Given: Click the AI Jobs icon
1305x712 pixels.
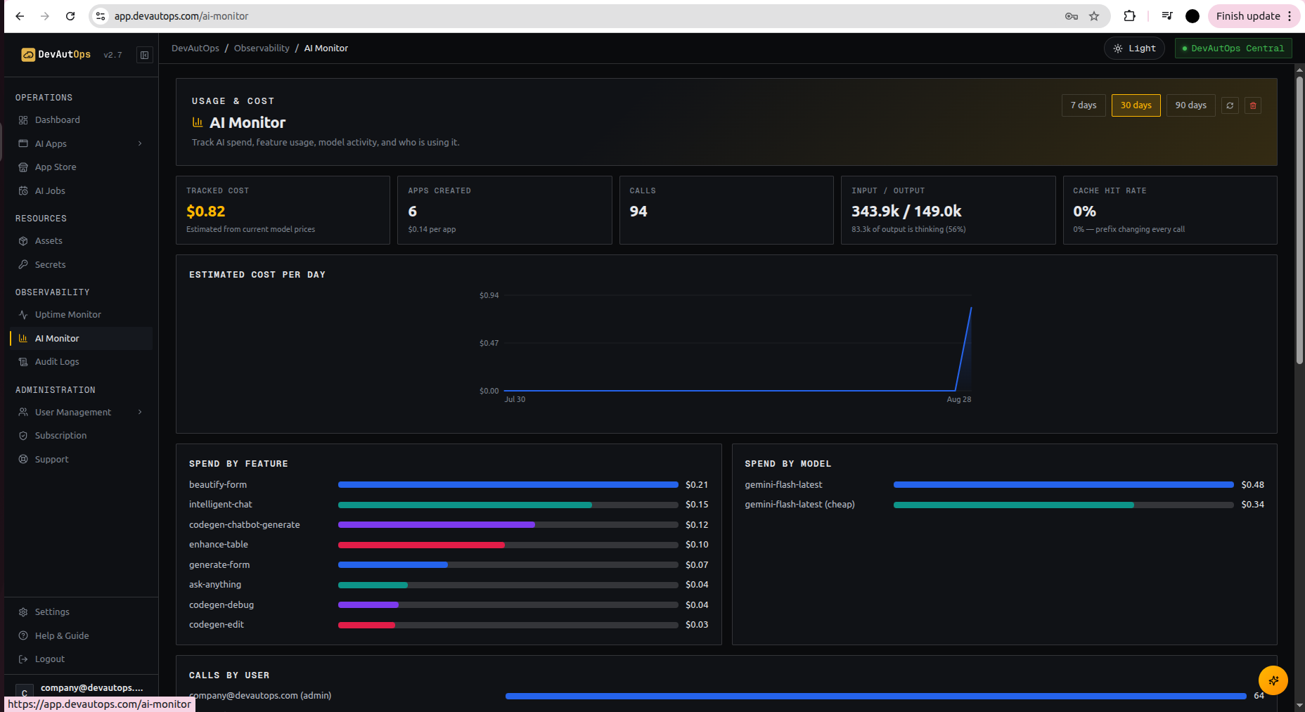Looking at the screenshot, I should coord(23,190).
